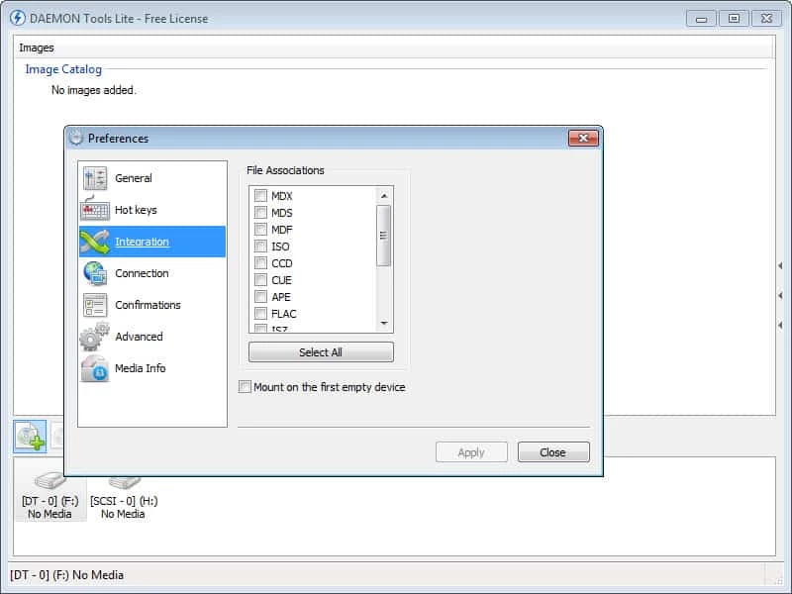792x594 pixels.
Task: Tick the CUE file association checkbox
Action: (x=261, y=280)
